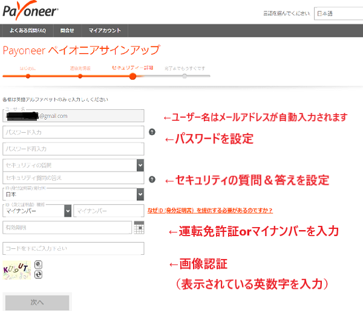
Task: Open the why ID is required link
Action: [210, 211]
